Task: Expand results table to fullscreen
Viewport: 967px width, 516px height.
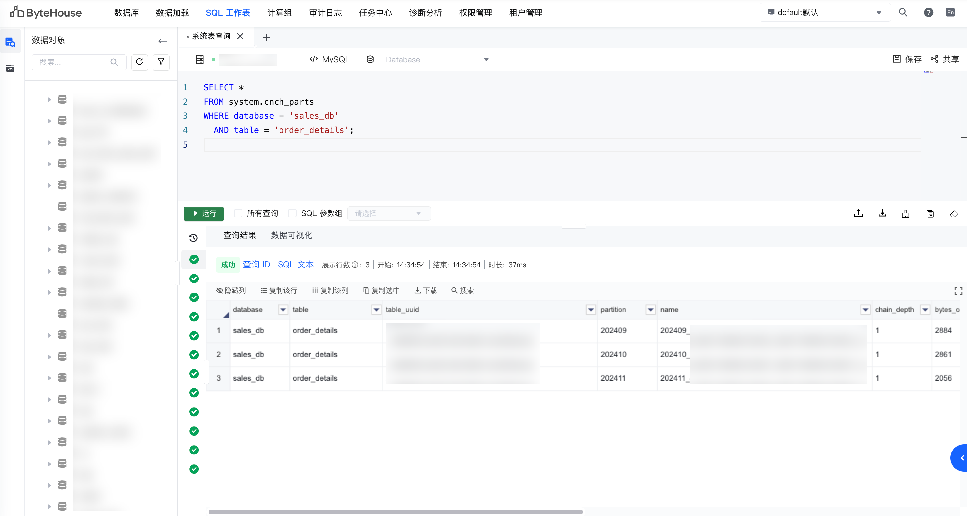Action: [958, 291]
